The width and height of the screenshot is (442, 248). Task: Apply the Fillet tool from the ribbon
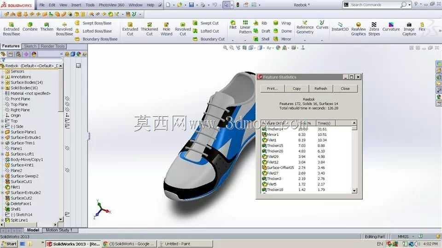[x=233, y=25]
